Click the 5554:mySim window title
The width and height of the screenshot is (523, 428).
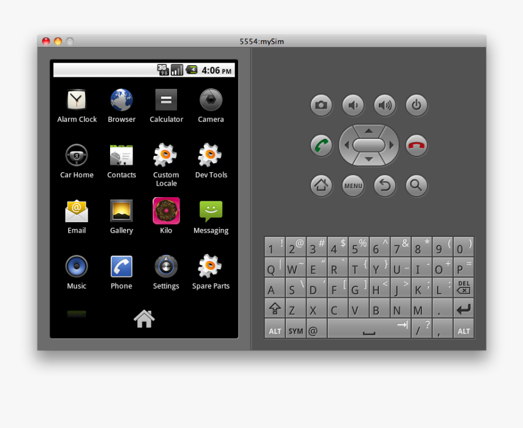[262, 41]
